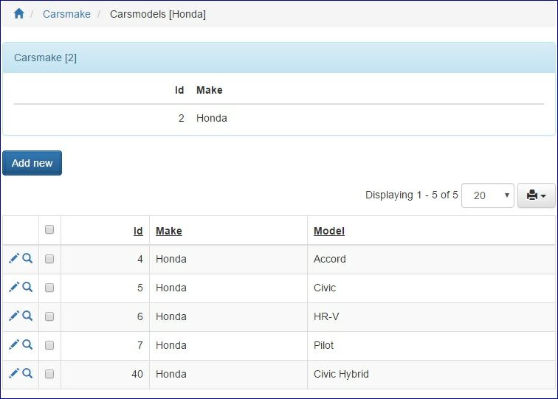558x399 pixels.
Task: Open the page size dropdown showing 20
Action: 487,195
